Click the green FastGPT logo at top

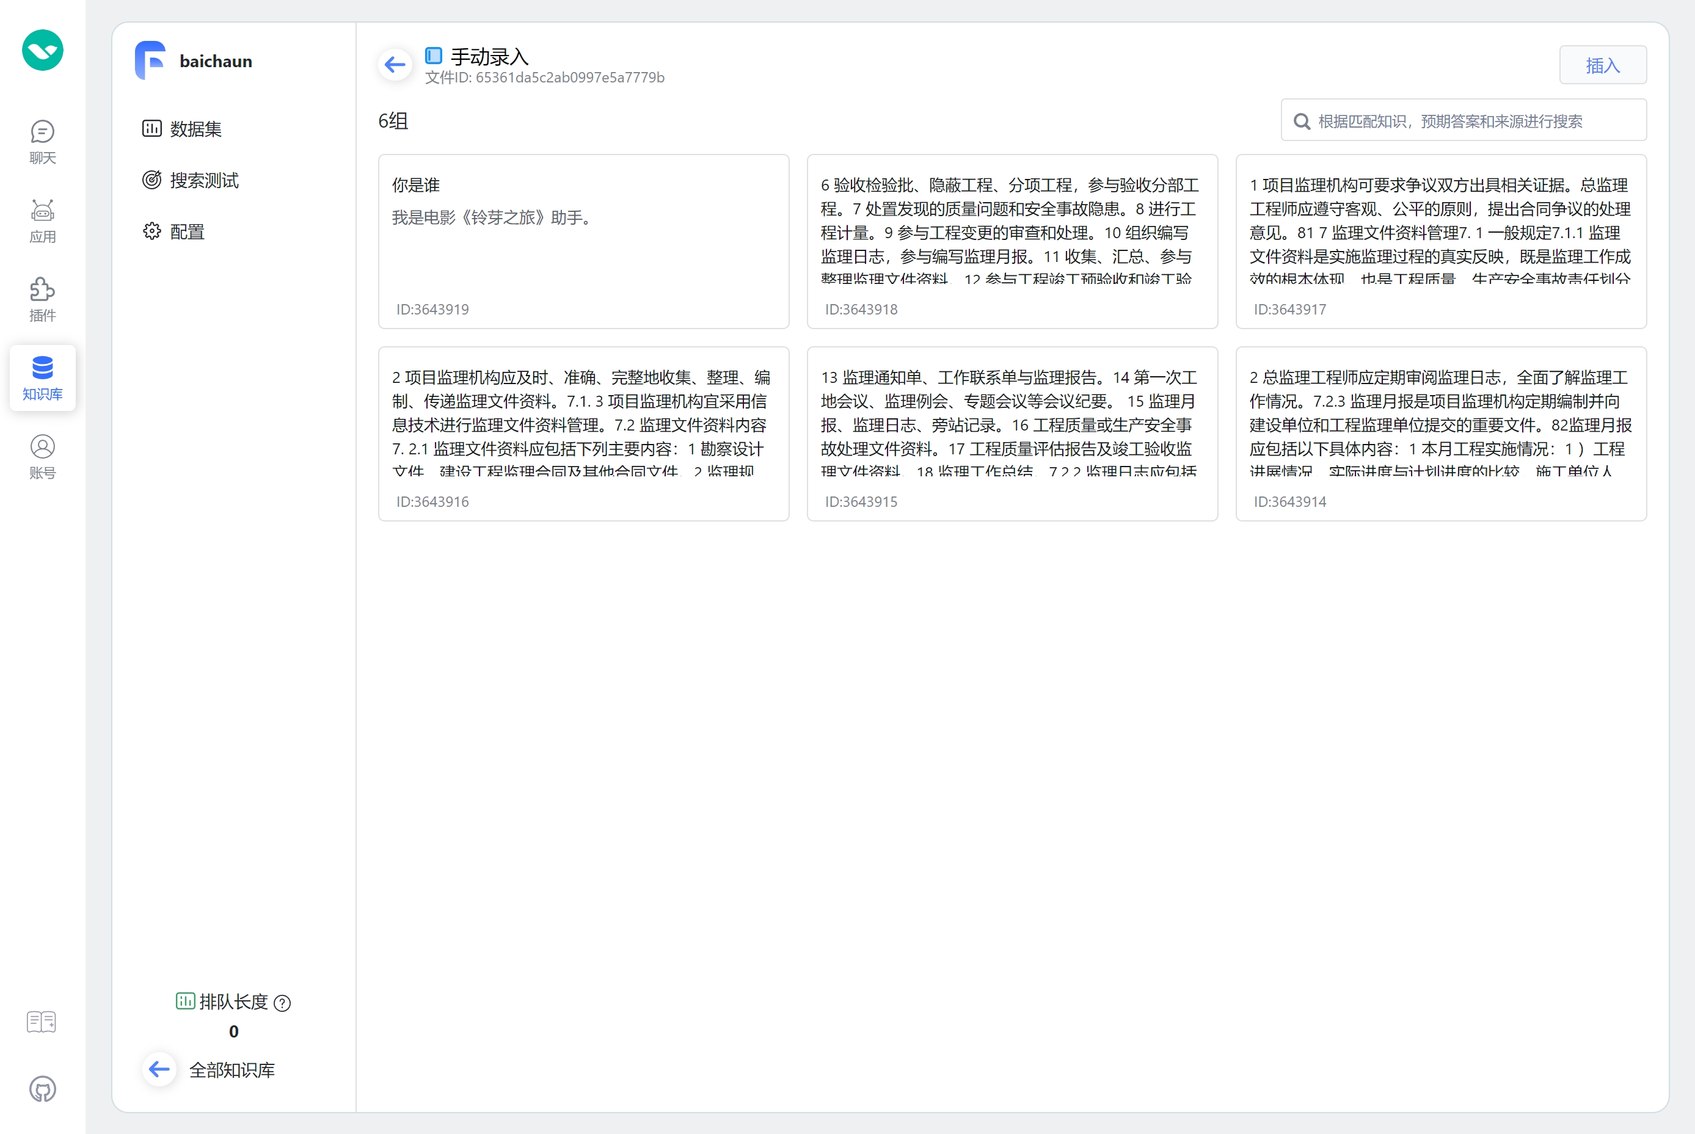(x=42, y=51)
